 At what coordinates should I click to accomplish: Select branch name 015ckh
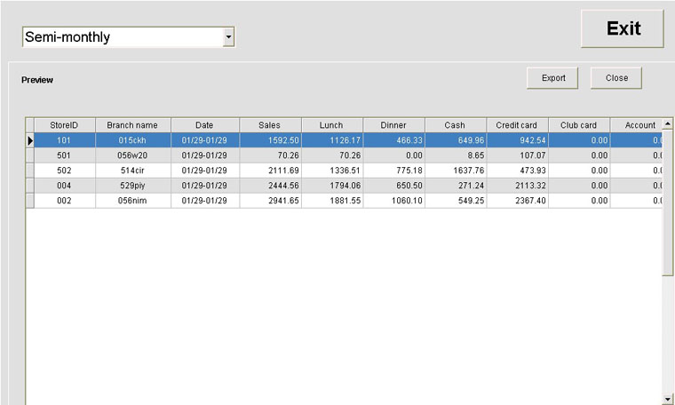click(133, 140)
